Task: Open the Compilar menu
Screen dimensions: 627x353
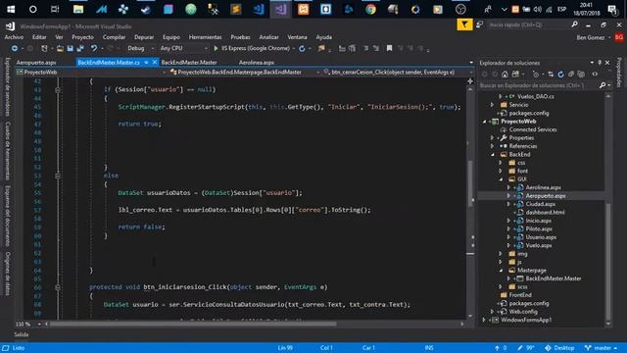Action: [x=114, y=37]
